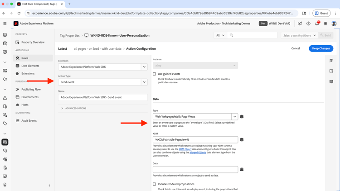Screen dimensions: 340x191
Task: Select the highlighted data collection rail icon
Action: point(5,142)
